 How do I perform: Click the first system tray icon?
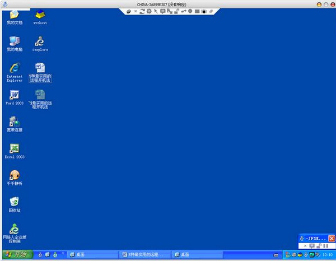tap(288, 255)
